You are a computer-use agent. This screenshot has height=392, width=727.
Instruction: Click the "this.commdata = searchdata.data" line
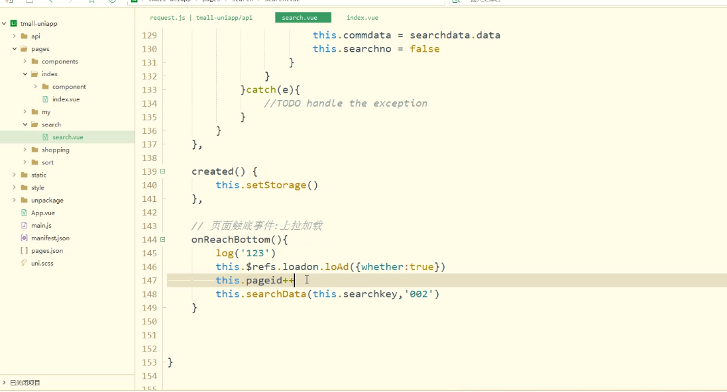[406, 35]
